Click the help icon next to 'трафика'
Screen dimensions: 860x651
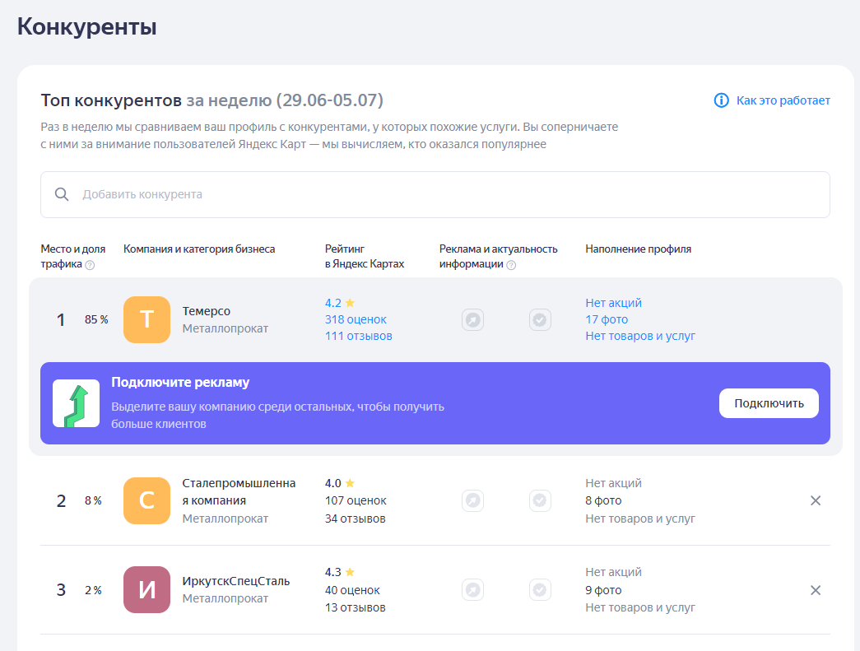pos(90,265)
